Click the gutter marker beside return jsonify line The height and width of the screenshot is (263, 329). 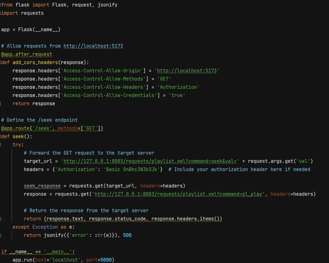tap(1, 235)
